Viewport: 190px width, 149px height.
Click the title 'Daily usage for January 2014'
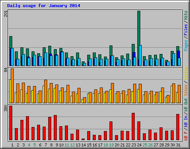pos(43,6)
